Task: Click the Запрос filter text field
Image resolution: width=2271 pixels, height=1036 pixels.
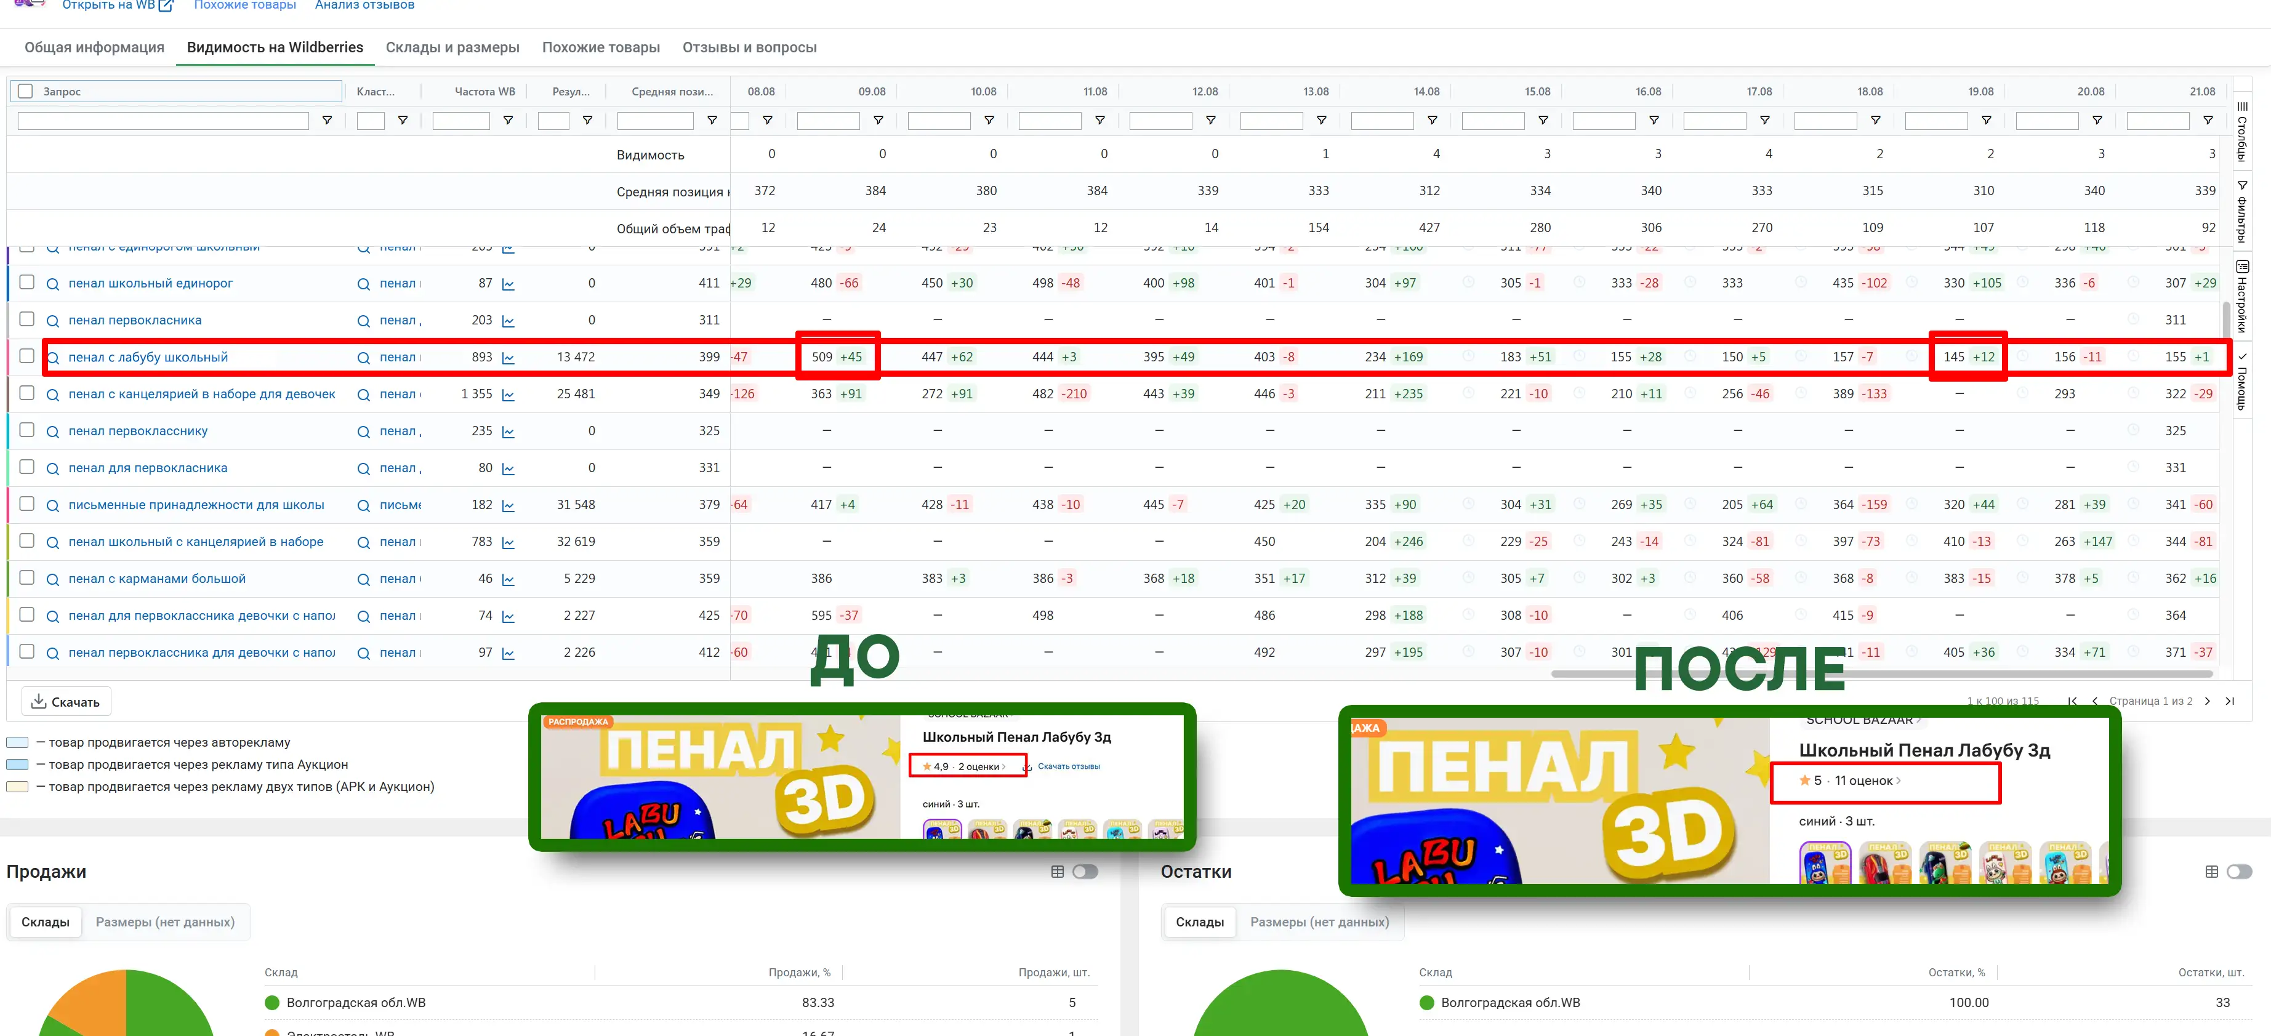Action: pos(163,121)
